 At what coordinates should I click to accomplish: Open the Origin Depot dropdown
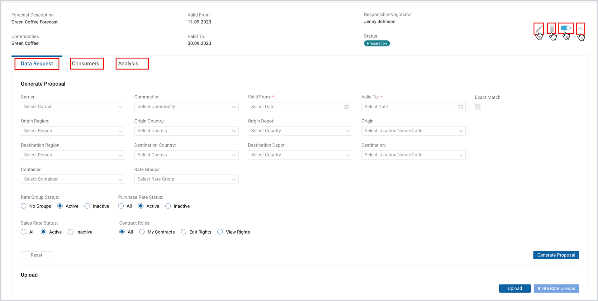pos(300,131)
